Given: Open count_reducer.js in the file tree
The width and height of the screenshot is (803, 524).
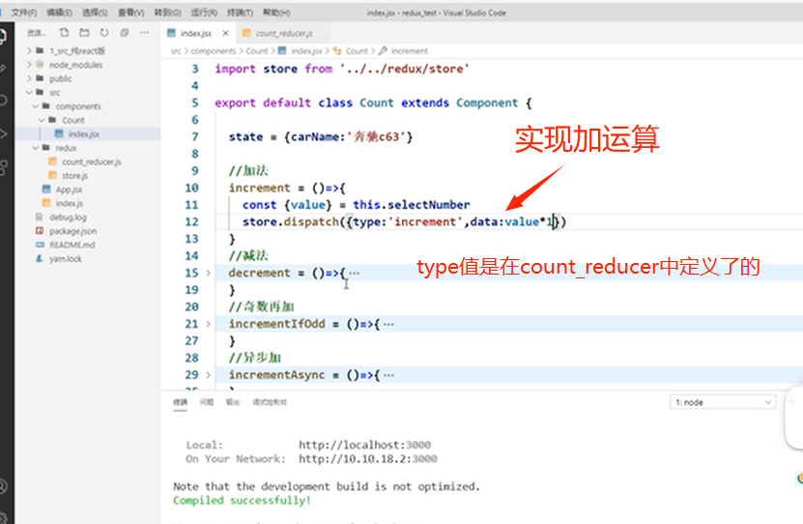Looking at the screenshot, I should (92, 161).
